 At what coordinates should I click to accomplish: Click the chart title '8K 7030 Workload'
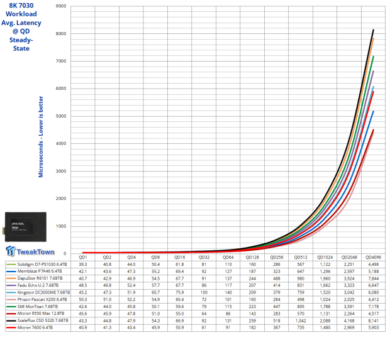click(21, 9)
